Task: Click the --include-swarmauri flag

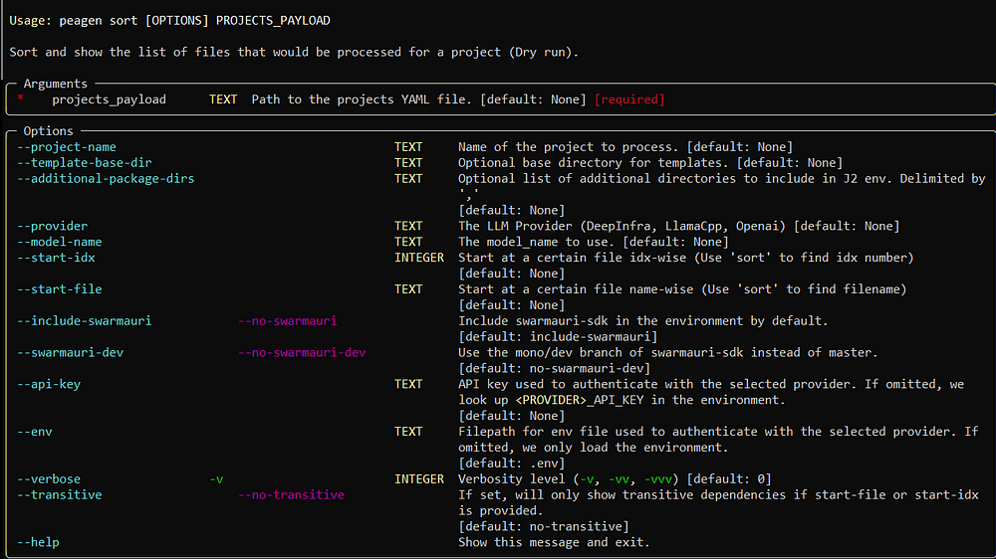Action: point(85,321)
